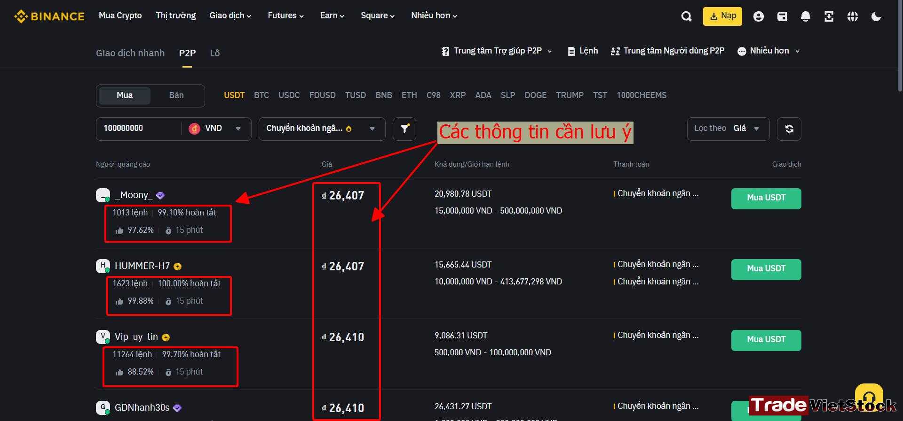Select the USDC coin tab
This screenshot has height=421, width=903.
[289, 95]
